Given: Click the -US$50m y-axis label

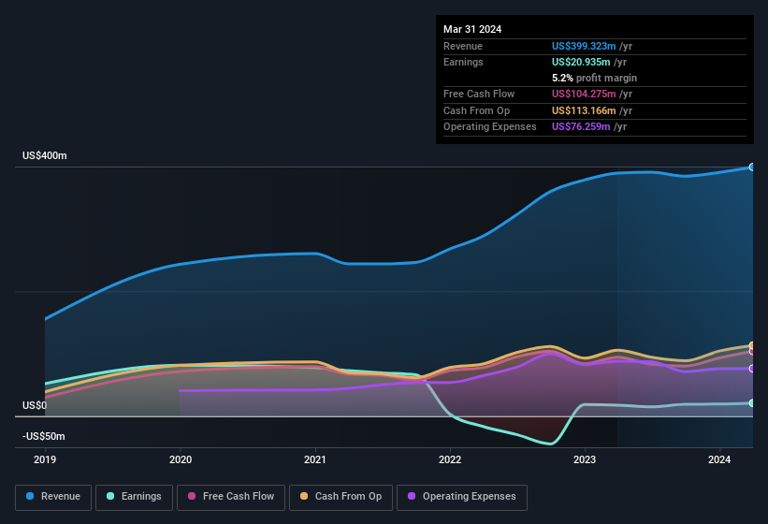Looking at the screenshot, I should [44, 436].
